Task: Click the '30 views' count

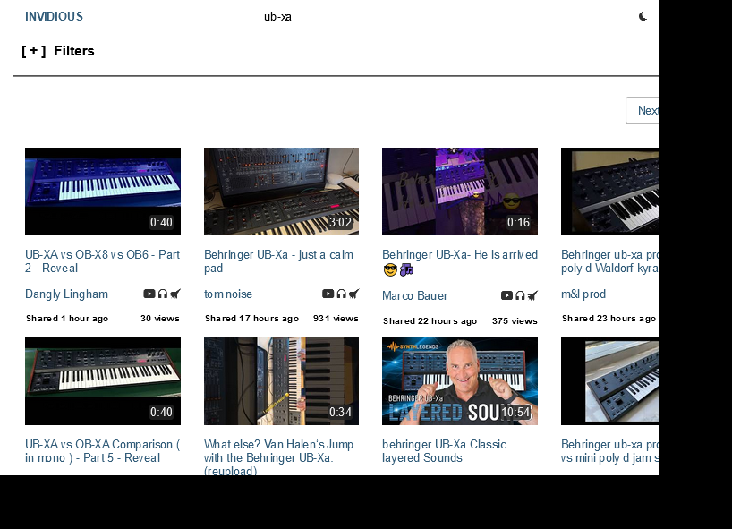Action: [160, 319]
